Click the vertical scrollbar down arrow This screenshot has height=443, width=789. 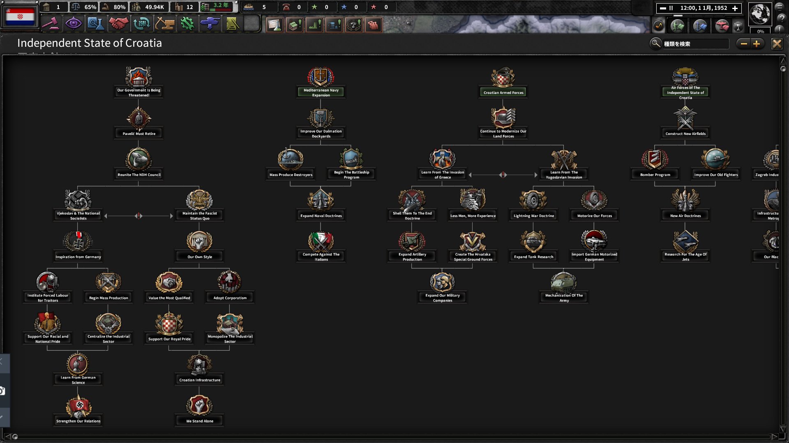[x=783, y=429]
